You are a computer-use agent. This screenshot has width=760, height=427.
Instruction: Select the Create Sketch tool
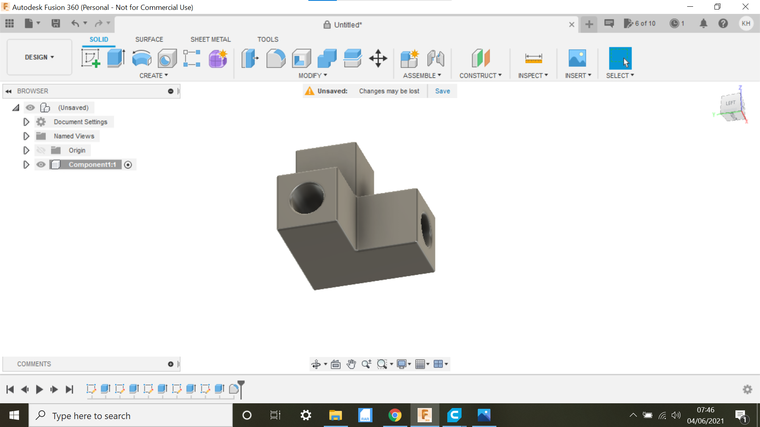tap(91, 58)
